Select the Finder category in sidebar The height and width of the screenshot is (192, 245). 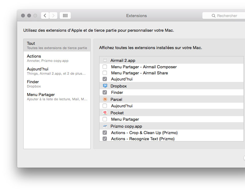(57, 84)
